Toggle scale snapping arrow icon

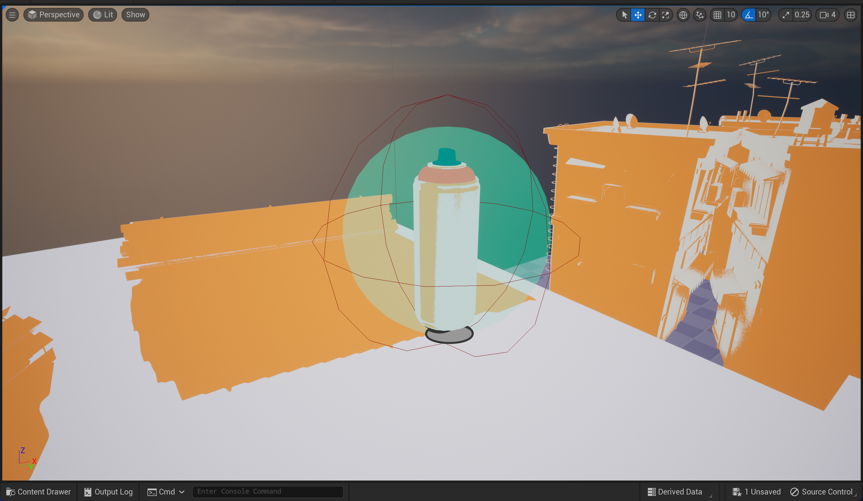coord(786,15)
